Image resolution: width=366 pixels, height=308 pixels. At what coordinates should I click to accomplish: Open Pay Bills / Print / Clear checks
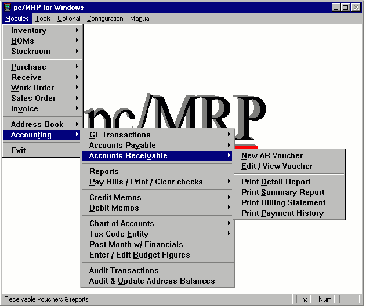[x=158, y=182]
